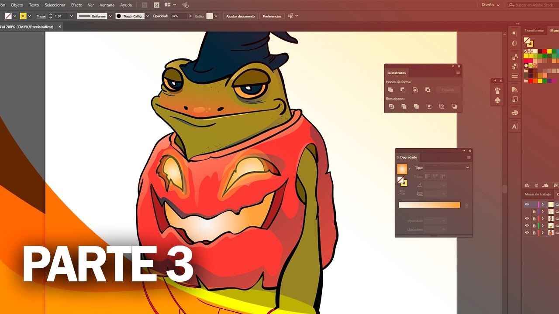Screen dimensions: 559x314
Task: Open the Brushes panel icon in the small floating dock
Action: [497, 90]
